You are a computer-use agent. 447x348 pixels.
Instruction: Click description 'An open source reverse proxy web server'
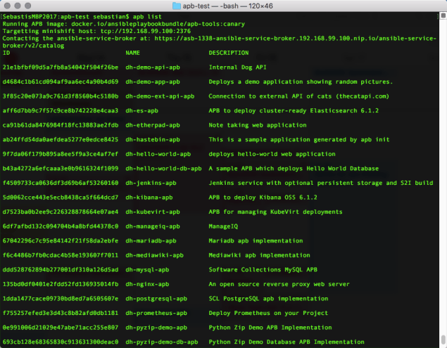[279, 284]
